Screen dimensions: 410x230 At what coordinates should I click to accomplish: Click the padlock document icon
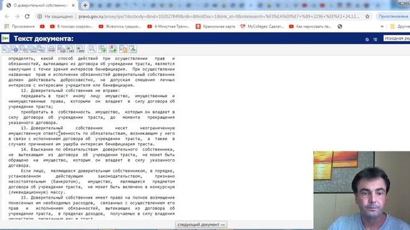click(x=123, y=49)
